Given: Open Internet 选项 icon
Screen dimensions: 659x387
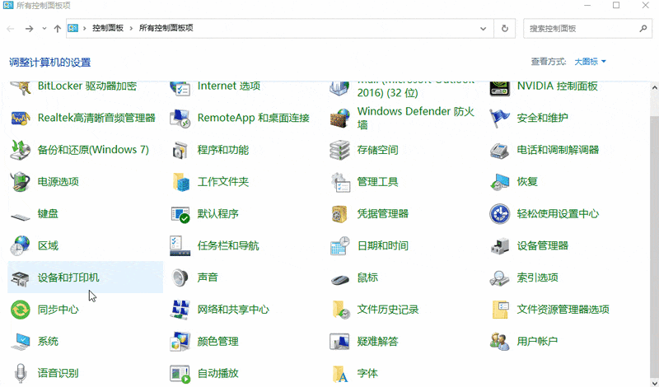Looking at the screenshot, I should [x=180, y=88].
